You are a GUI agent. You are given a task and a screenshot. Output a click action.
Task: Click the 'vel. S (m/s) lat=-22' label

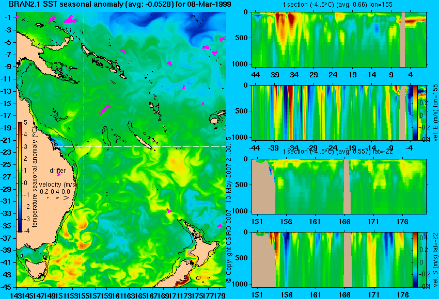pyautogui.click(x=435, y=260)
